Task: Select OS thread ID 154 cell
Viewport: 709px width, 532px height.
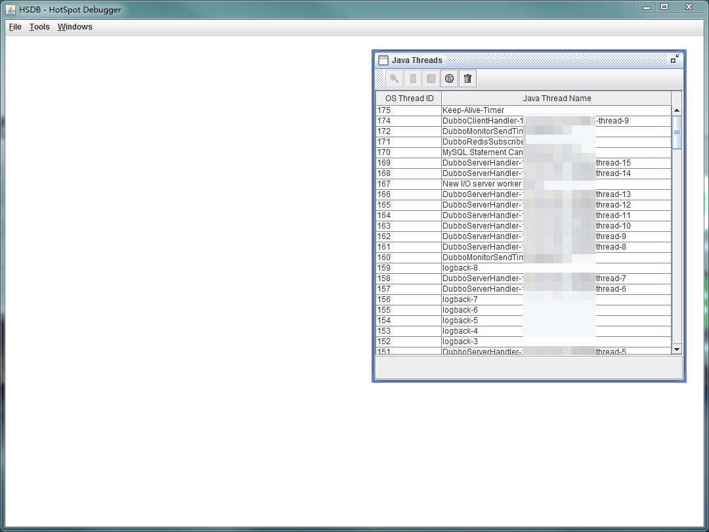Action: (409, 321)
